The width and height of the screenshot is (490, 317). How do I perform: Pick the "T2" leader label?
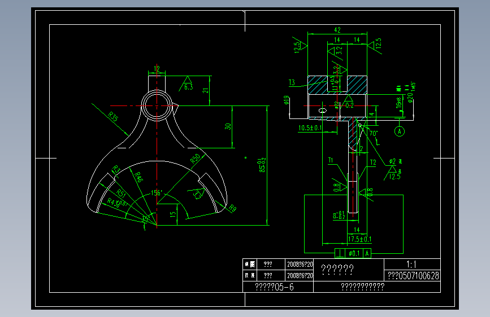(373, 162)
